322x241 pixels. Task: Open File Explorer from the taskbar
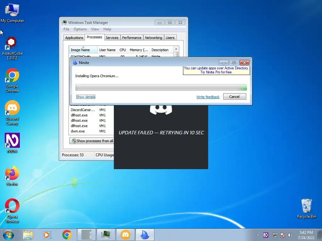coord(28,235)
